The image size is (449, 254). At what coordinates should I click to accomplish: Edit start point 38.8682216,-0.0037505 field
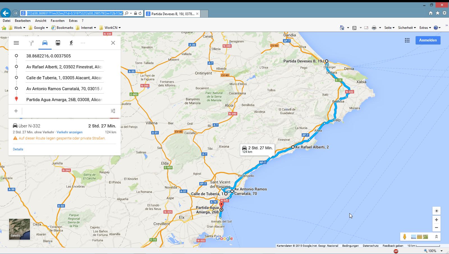pyautogui.click(x=65, y=56)
